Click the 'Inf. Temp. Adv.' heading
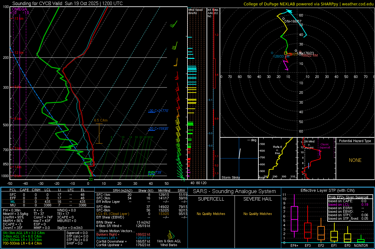Viewport: 375px width, 249px height. 213,13
